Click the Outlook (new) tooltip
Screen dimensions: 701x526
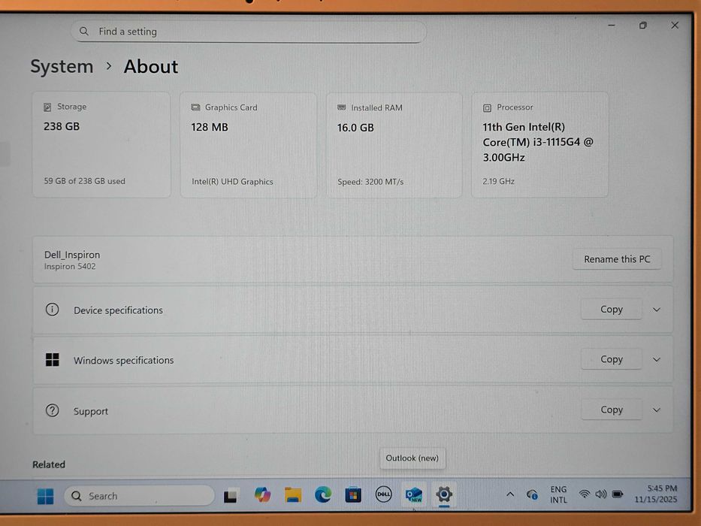click(x=412, y=458)
